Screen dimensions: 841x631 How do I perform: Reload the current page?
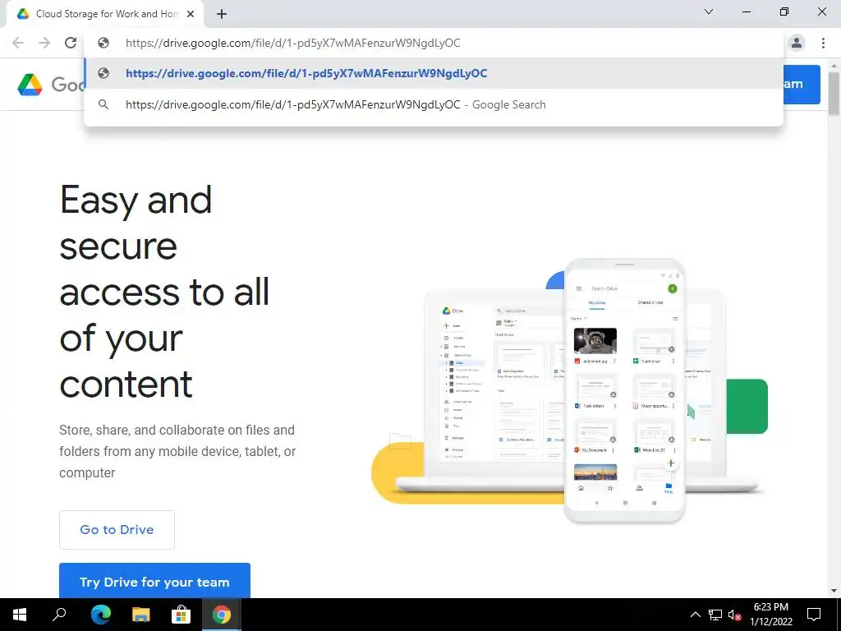71,43
